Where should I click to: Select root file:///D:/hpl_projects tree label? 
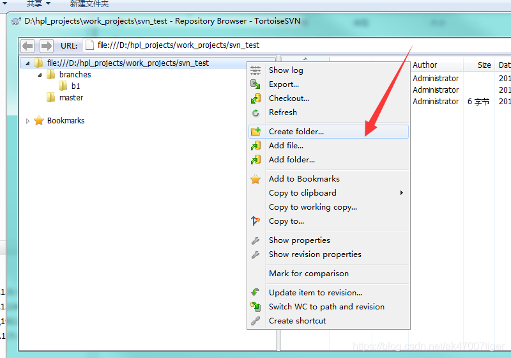tap(128, 63)
